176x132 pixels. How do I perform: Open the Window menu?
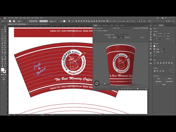[x=37, y=18]
